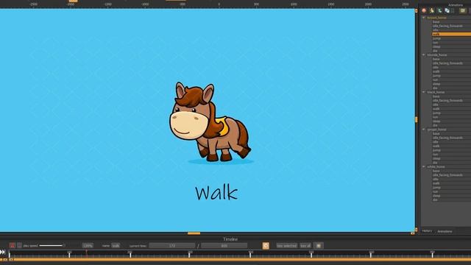Switch to the History tab

pos(427,230)
